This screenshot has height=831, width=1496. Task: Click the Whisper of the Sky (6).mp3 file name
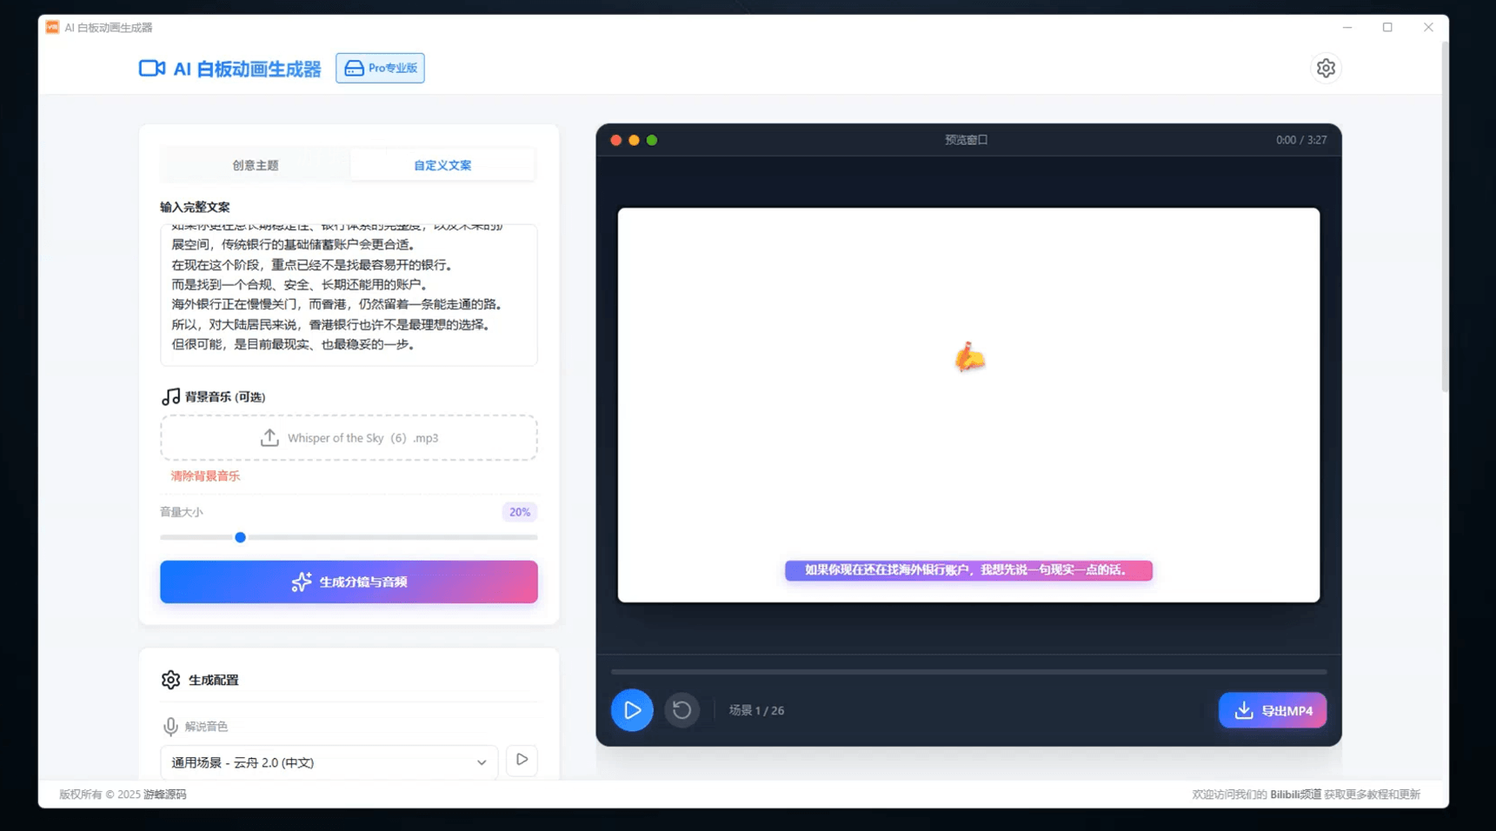(x=362, y=438)
